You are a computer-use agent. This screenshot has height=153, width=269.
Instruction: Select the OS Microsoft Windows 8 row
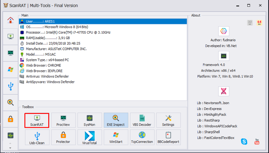[x=103, y=27]
